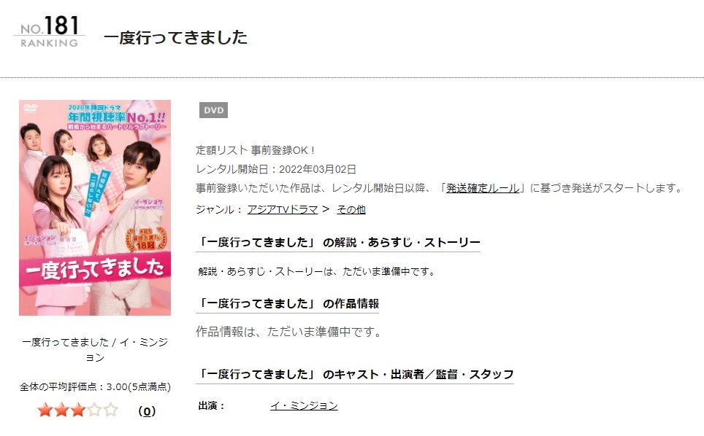The image size is (704, 436).
Task: Click the first orange rating star
Action: 45,410
